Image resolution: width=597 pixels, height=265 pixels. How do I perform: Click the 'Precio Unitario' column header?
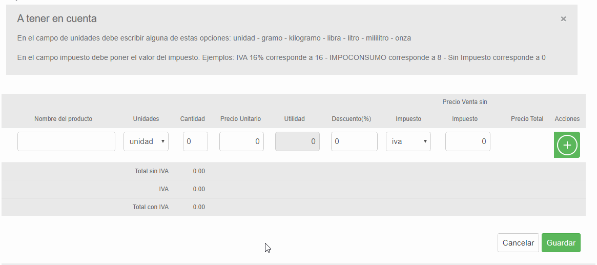tap(241, 119)
